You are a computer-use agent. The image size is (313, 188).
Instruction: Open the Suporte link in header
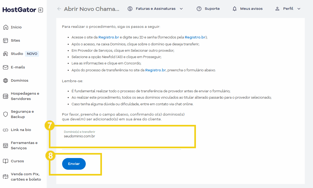pos(212,9)
